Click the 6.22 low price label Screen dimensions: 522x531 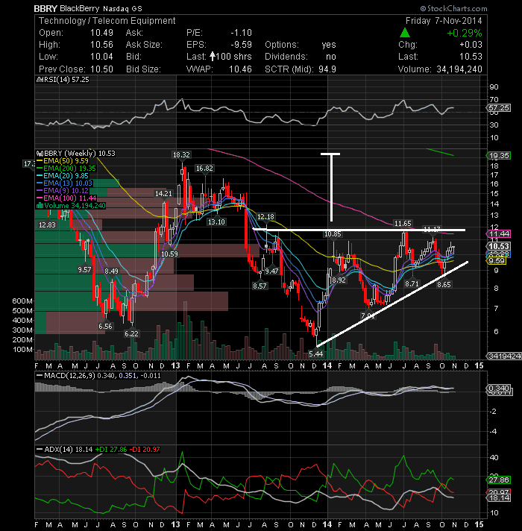[x=131, y=333]
